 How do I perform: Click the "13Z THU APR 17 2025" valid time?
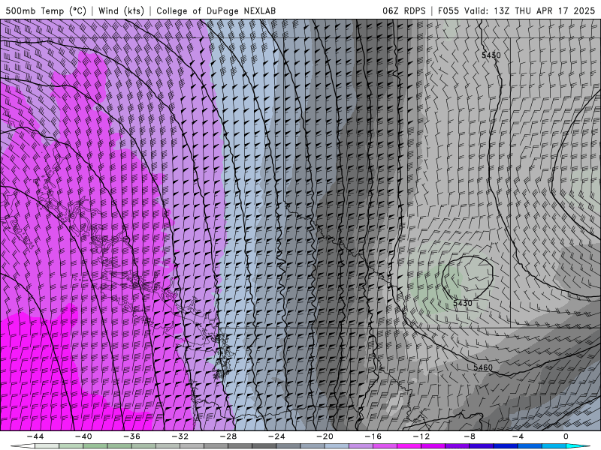pyautogui.click(x=544, y=10)
